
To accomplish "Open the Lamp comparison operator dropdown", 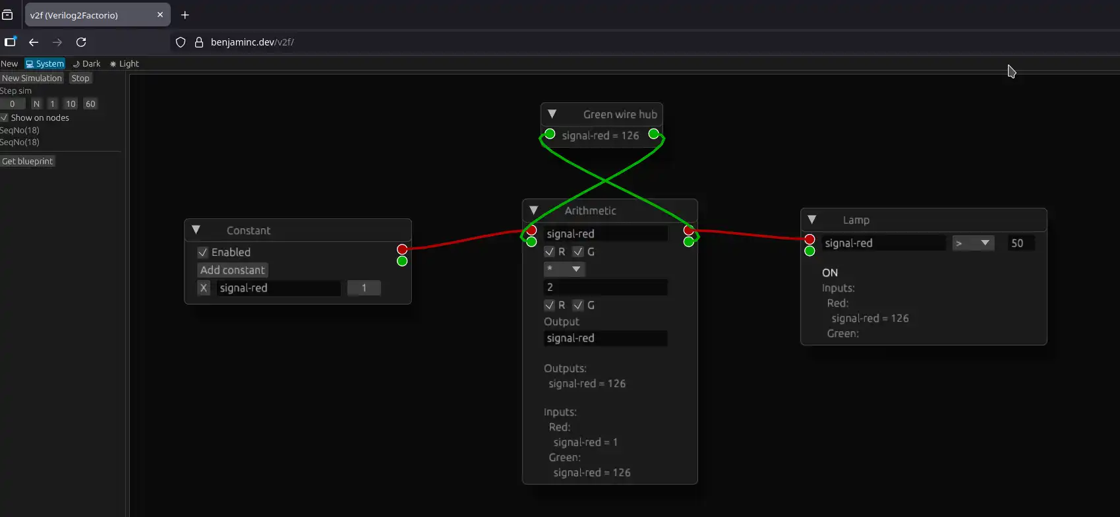I will pos(973,243).
